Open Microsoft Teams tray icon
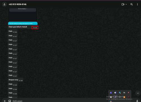 point(111,93)
